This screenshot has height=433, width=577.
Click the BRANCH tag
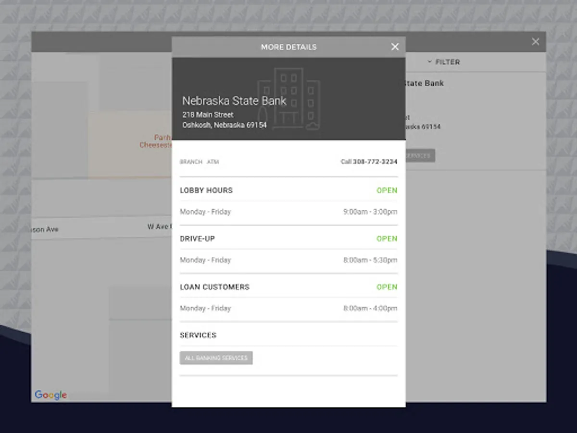coord(191,162)
